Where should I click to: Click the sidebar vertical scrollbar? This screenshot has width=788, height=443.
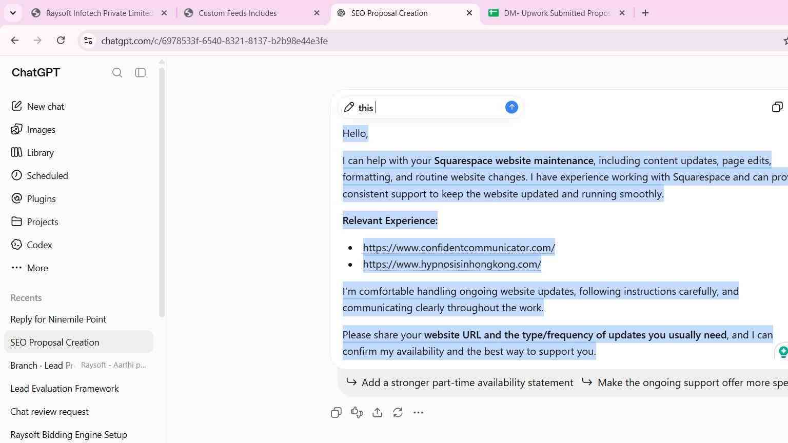[x=162, y=192]
